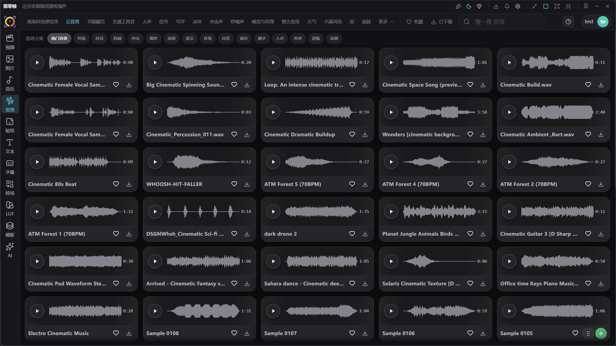Viewport: 616px width, 346px height.
Task: Click the help question mark icon
Action: point(568,22)
